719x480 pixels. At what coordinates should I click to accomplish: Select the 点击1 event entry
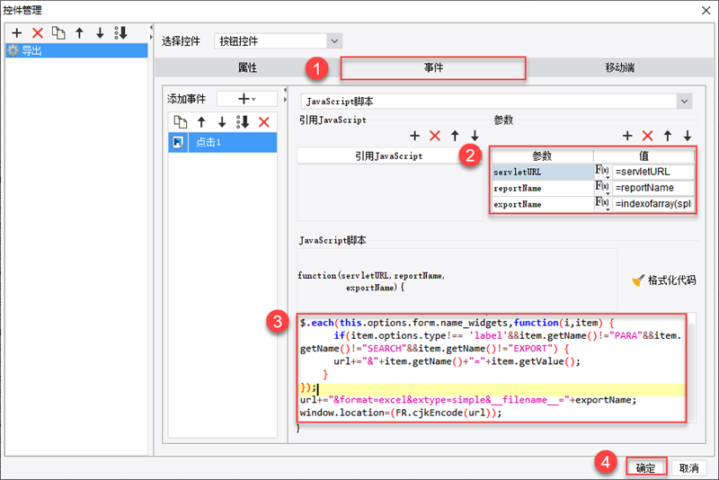click(x=223, y=143)
